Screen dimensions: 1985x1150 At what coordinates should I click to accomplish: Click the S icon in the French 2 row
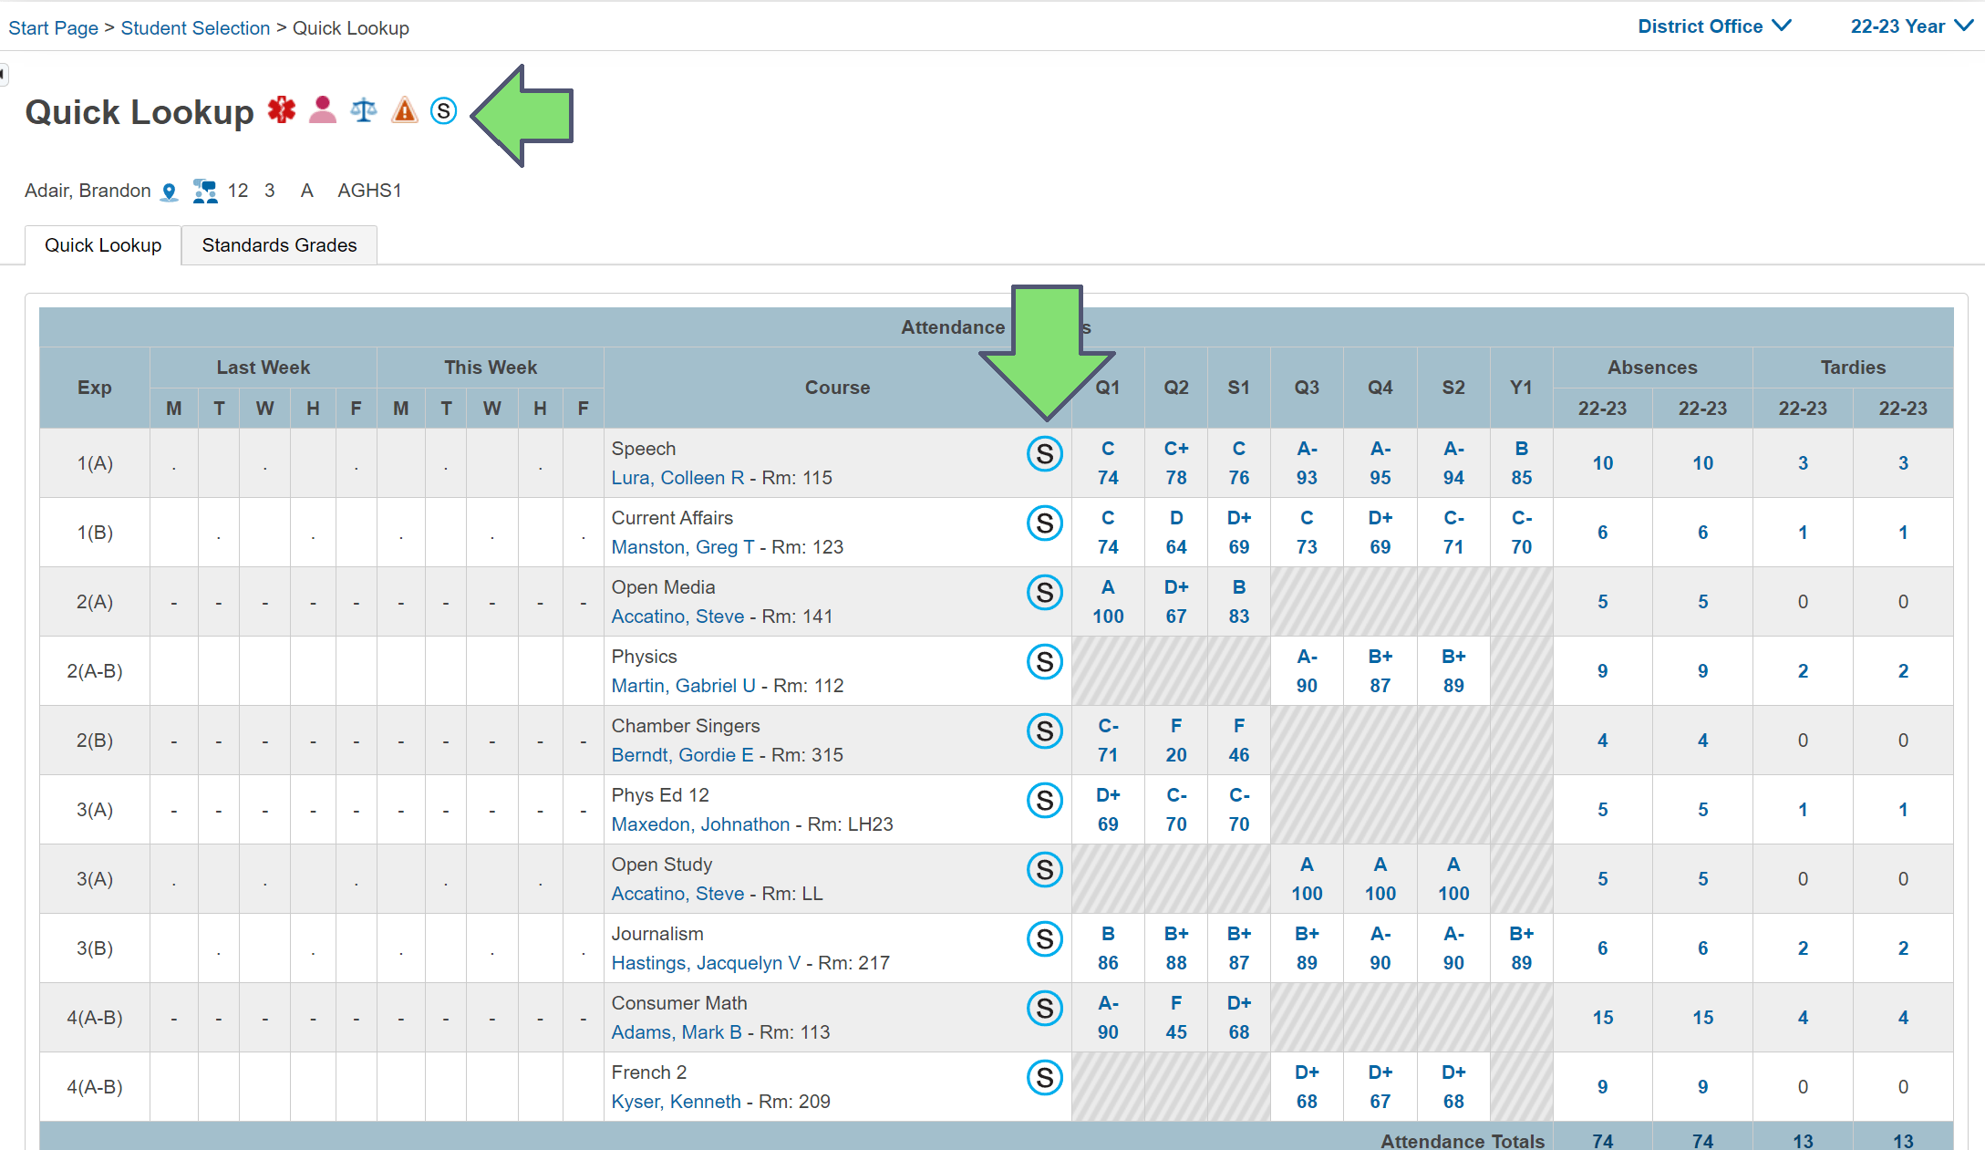[x=1045, y=1078]
